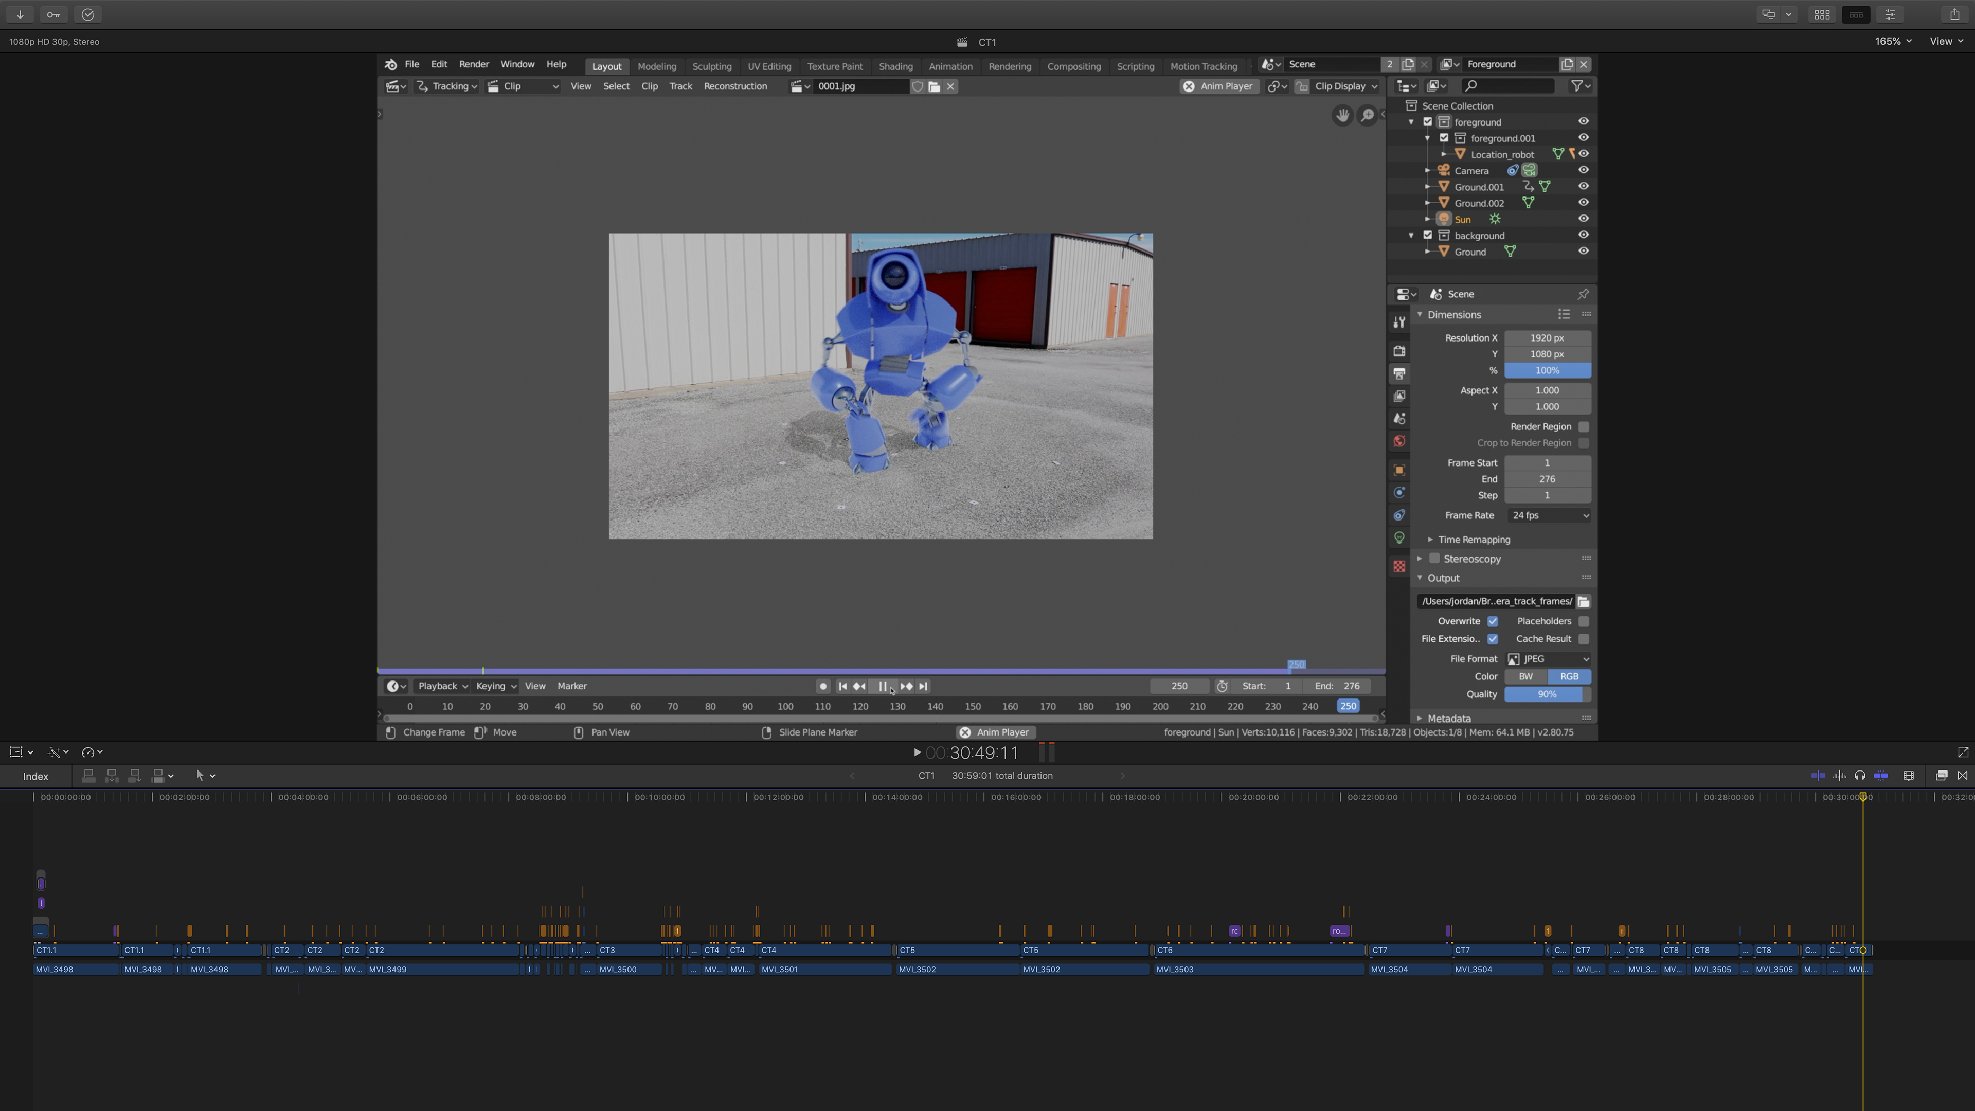Screen dimensions: 1975x1111
Task: Open the Final Cut share icon
Action: [x=1954, y=14]
